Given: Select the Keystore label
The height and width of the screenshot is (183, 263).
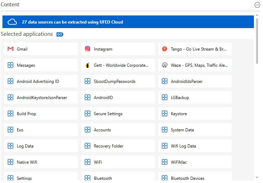Looking at the screenshot, I should (179, 114).
